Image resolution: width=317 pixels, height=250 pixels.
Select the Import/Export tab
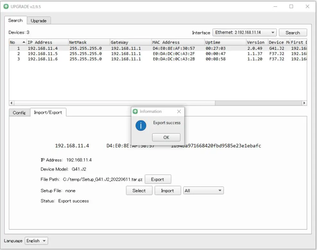48,113
